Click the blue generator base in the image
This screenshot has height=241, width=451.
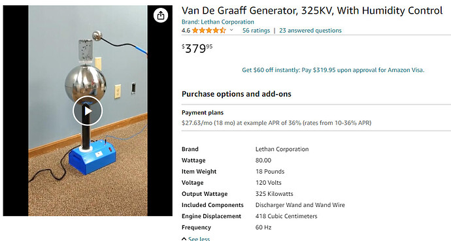click(x=92, y=157)
